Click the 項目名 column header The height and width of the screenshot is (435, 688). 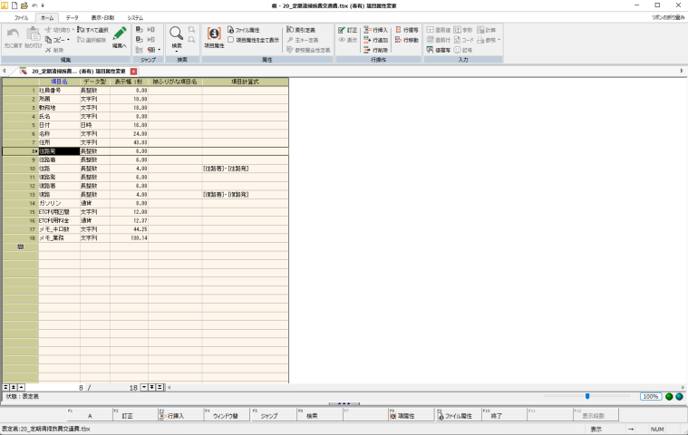click(x=59, y=82)
